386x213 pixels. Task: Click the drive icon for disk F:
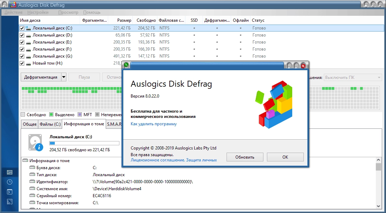click(x=28, y=49)
